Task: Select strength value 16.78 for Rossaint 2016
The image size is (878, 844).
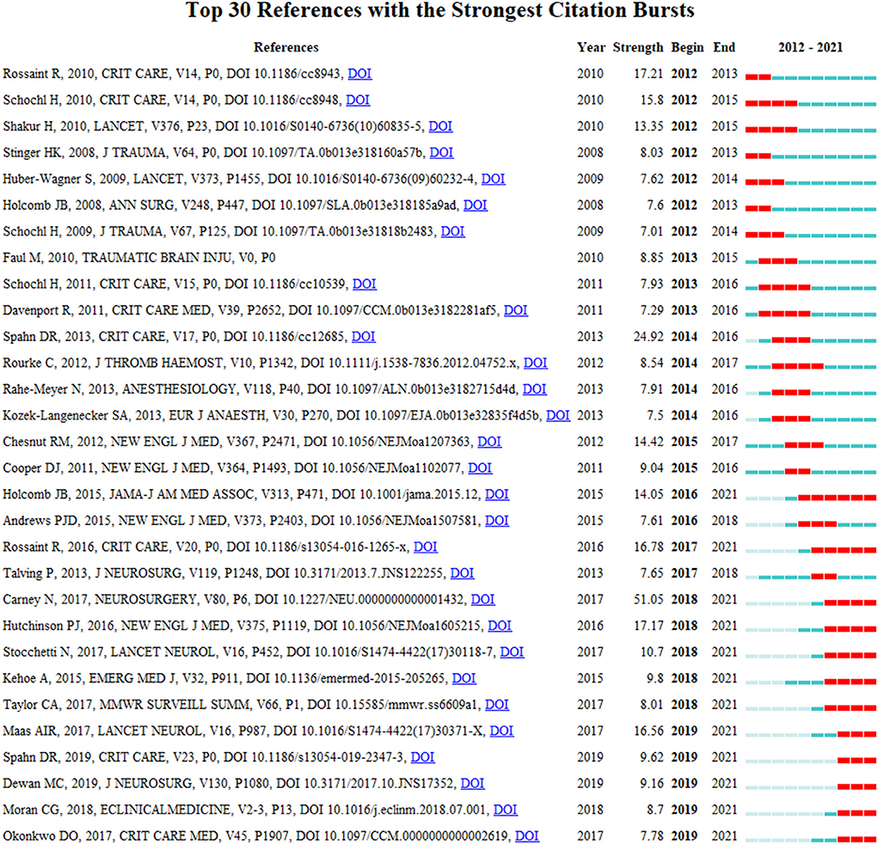Action: click(648, 547)
